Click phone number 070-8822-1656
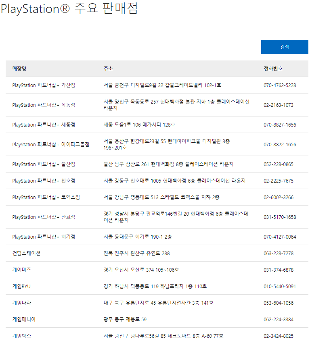 pos(280,145)
